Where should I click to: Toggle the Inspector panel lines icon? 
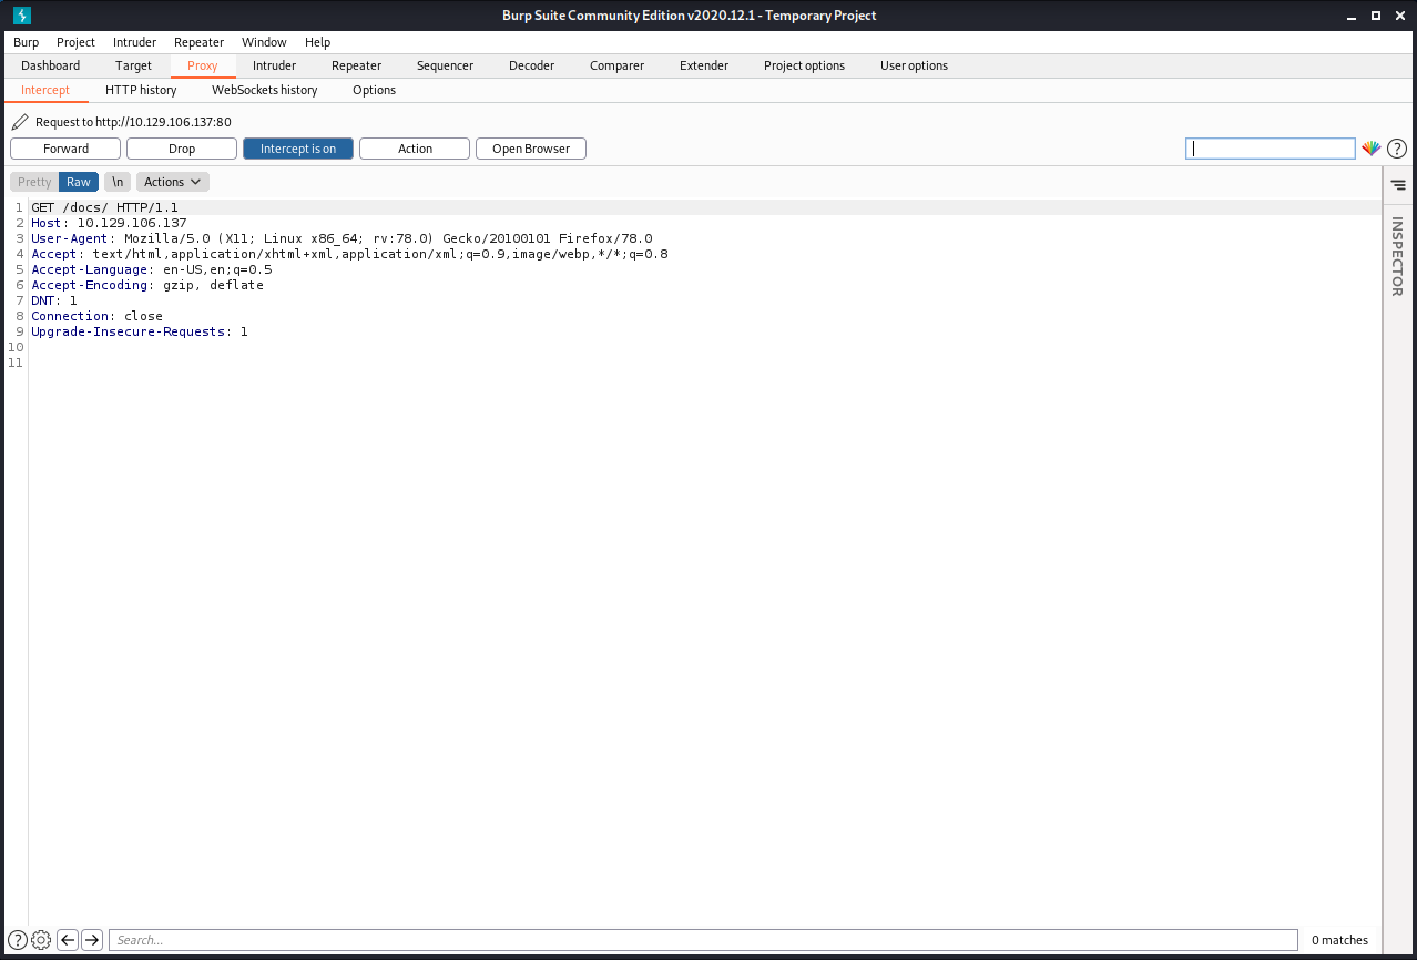point(1398,185)
